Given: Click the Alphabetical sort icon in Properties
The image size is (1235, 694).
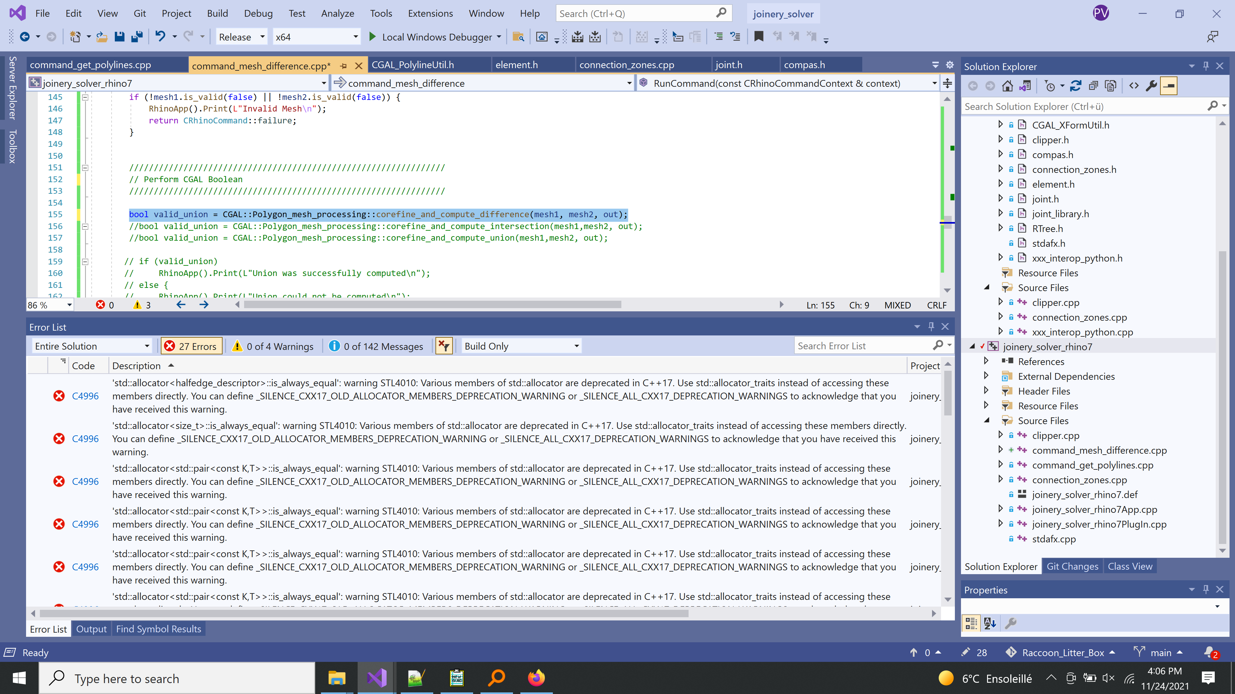Looking at the screenshot, I should pyautogui.click(x=990, y=623).
